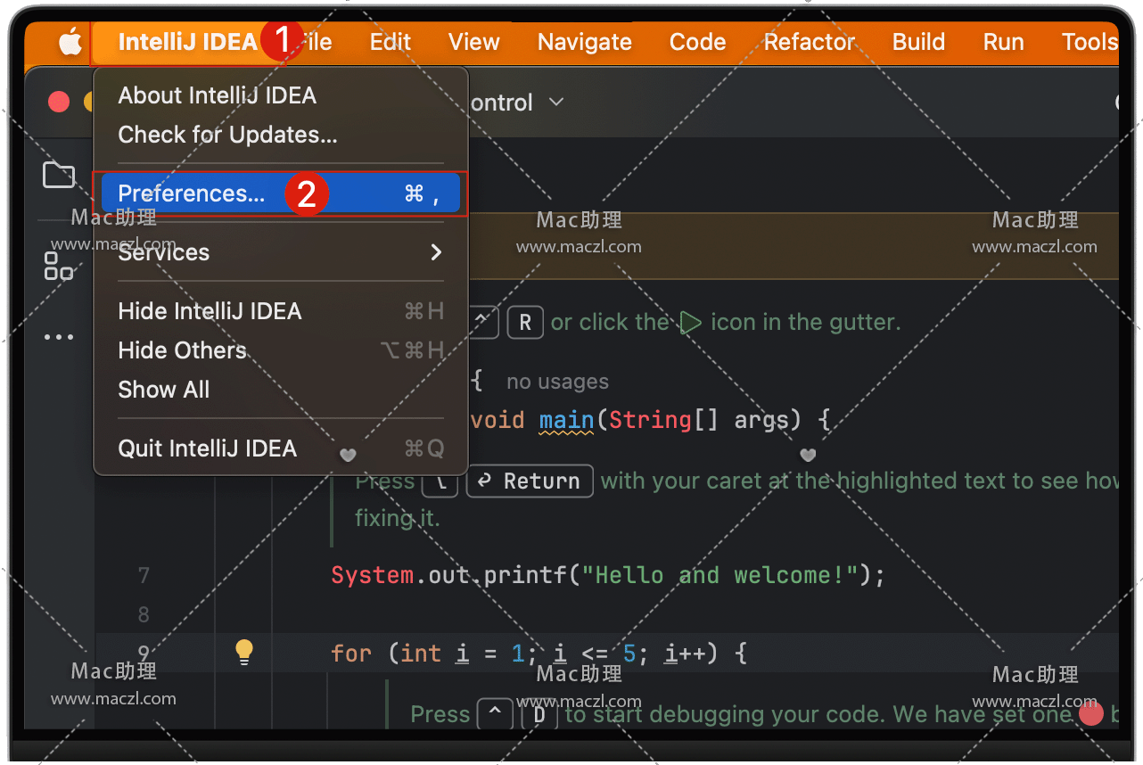Open the Edit menu
Screen dimensions: 1143x765
(x=391, y=42)
